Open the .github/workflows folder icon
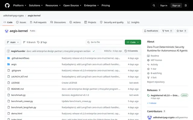 (x=8, y=58)
